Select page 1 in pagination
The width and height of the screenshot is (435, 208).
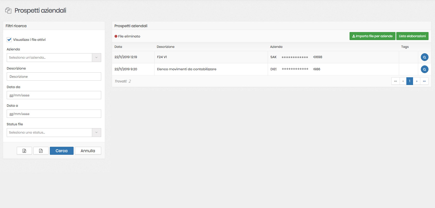tap(410, 81)
